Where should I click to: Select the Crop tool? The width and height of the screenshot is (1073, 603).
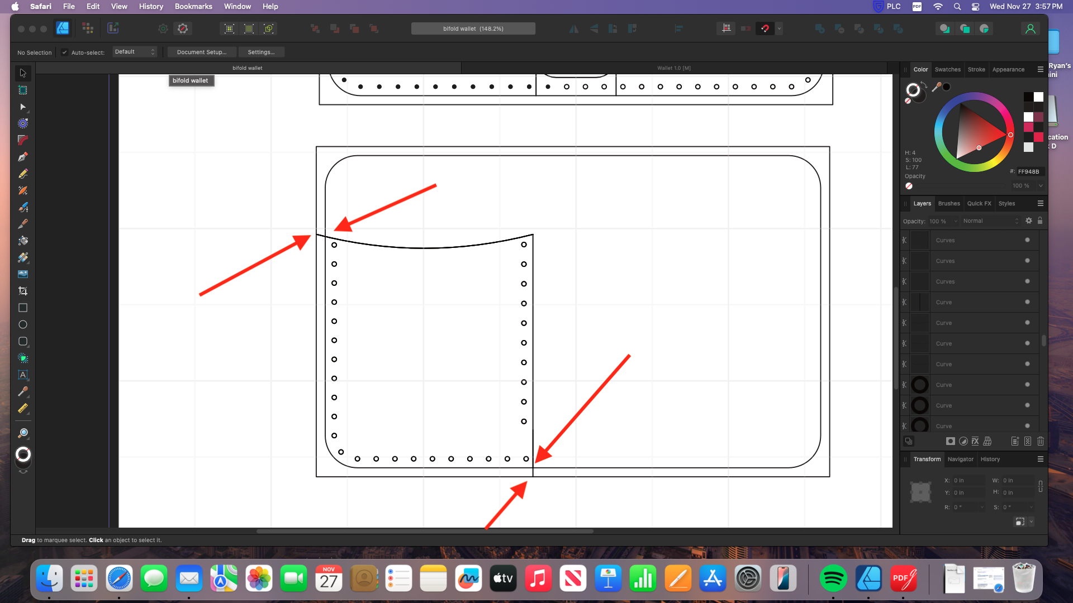[x=23, y=291]
